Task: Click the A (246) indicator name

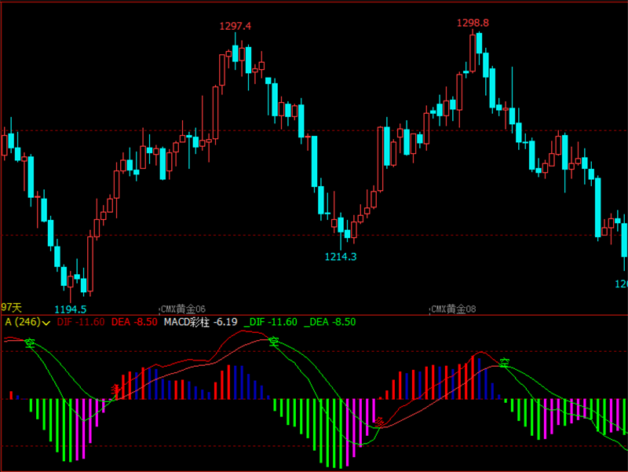Action: [x=23, y=322]
